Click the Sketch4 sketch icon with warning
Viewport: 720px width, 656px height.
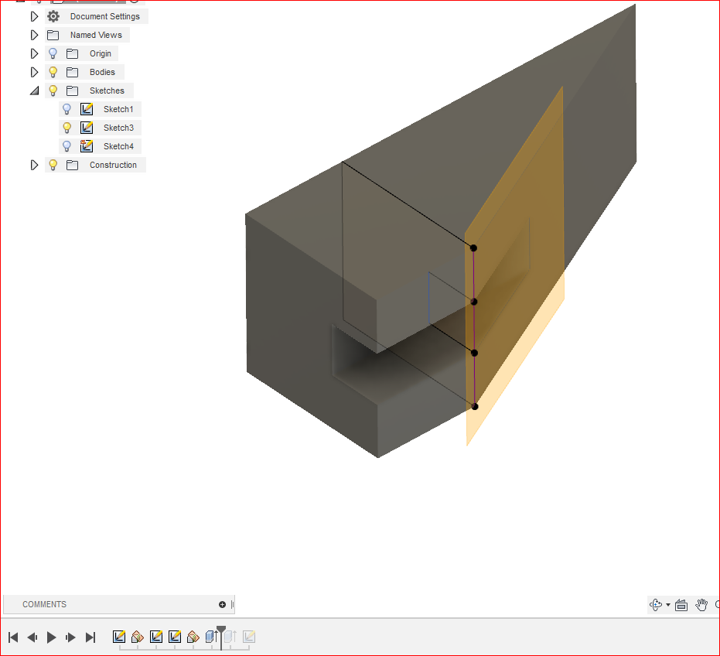point(87,146)
